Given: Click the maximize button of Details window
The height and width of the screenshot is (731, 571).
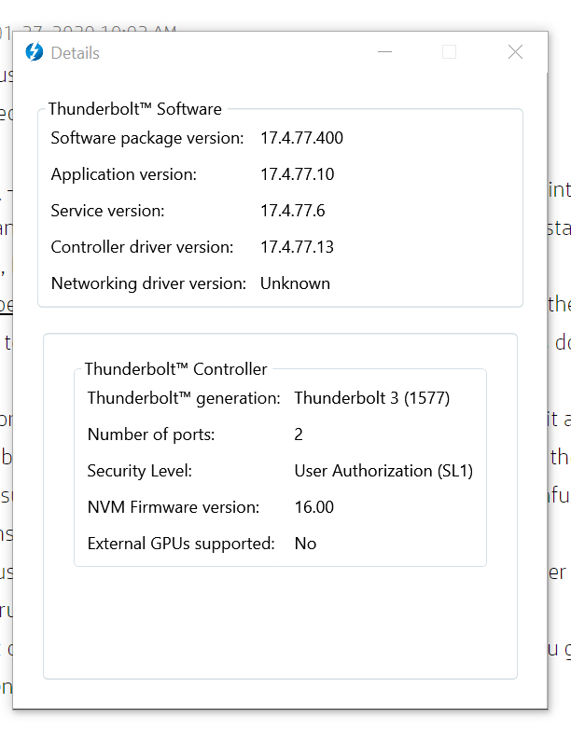Looking at the screenshot, I should tap(449, 52).
